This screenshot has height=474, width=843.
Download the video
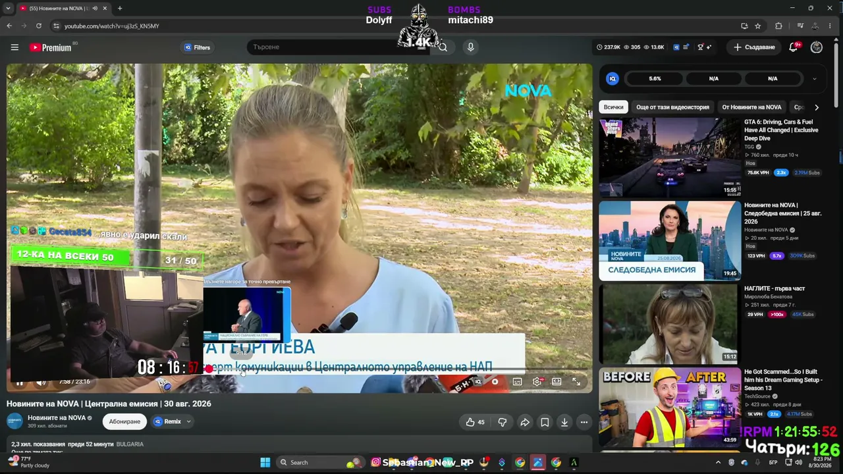(564, 422)
